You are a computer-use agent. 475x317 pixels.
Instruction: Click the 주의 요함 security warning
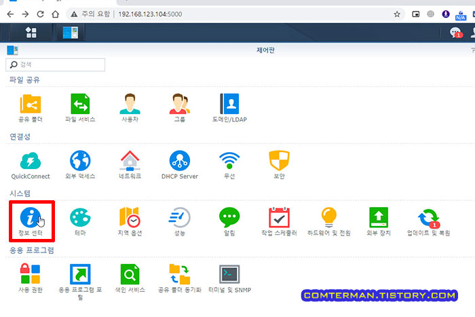point(90,14)
